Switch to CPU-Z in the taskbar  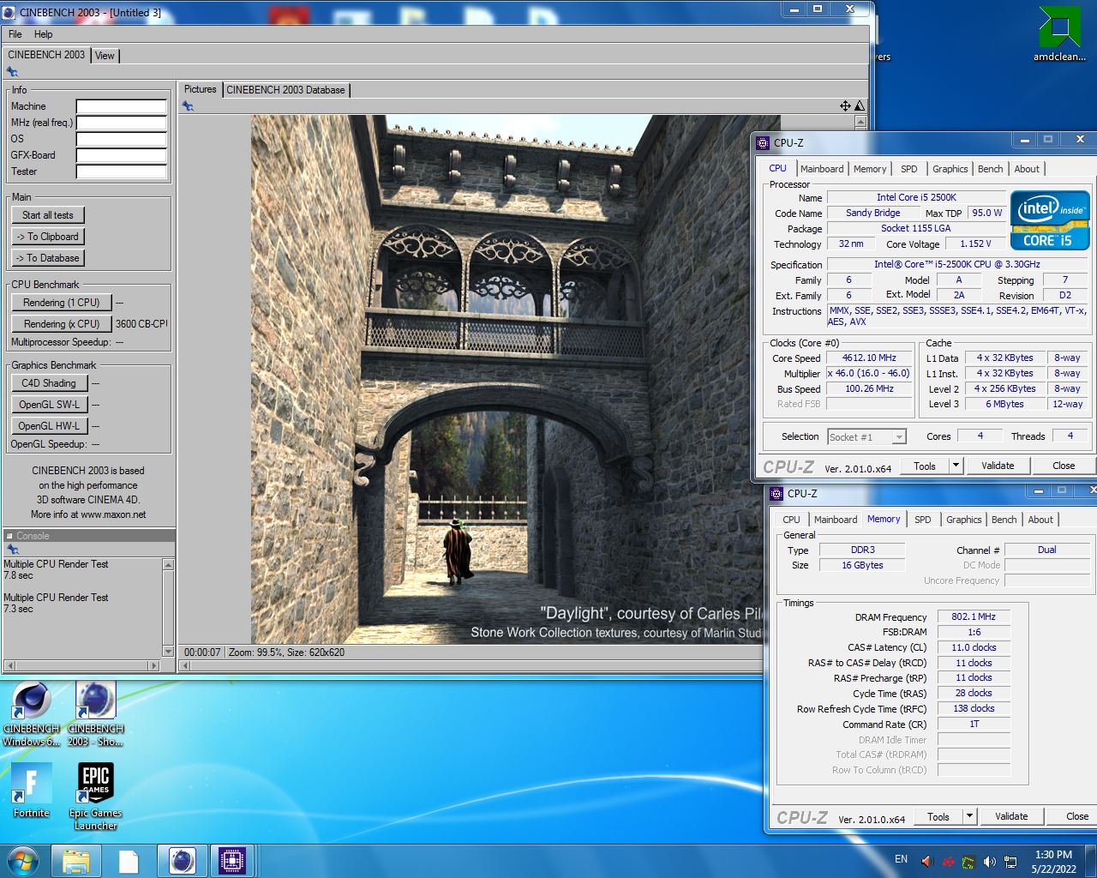[x=232, y=861]
